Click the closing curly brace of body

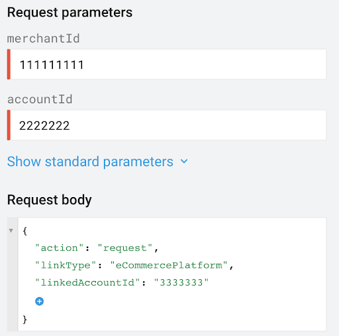25,319
